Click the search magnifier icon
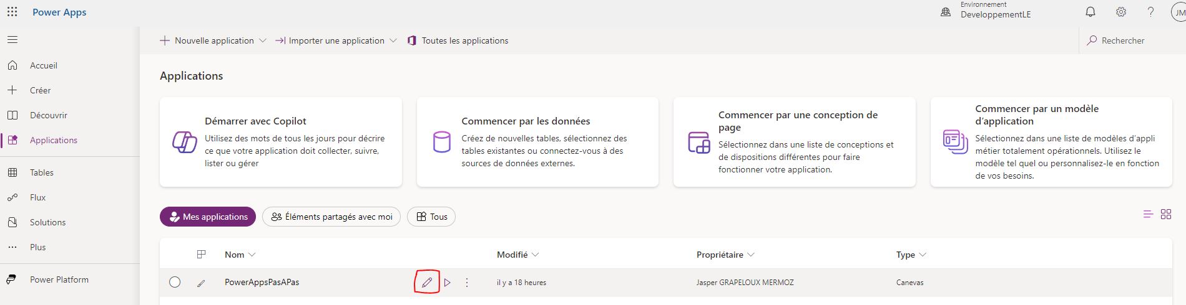1186x305 pixels. tap(1092, 40)
